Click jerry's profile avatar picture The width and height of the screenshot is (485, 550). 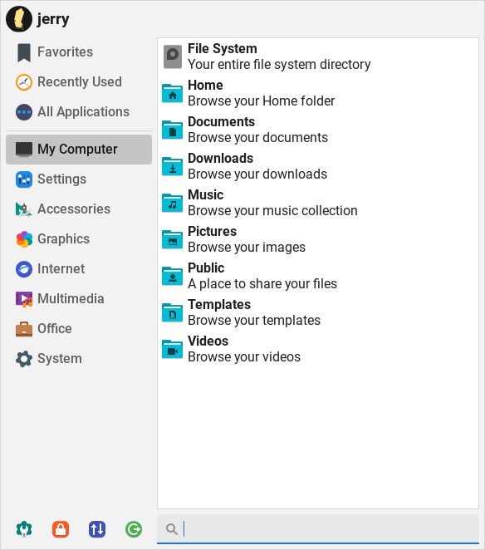19,19
